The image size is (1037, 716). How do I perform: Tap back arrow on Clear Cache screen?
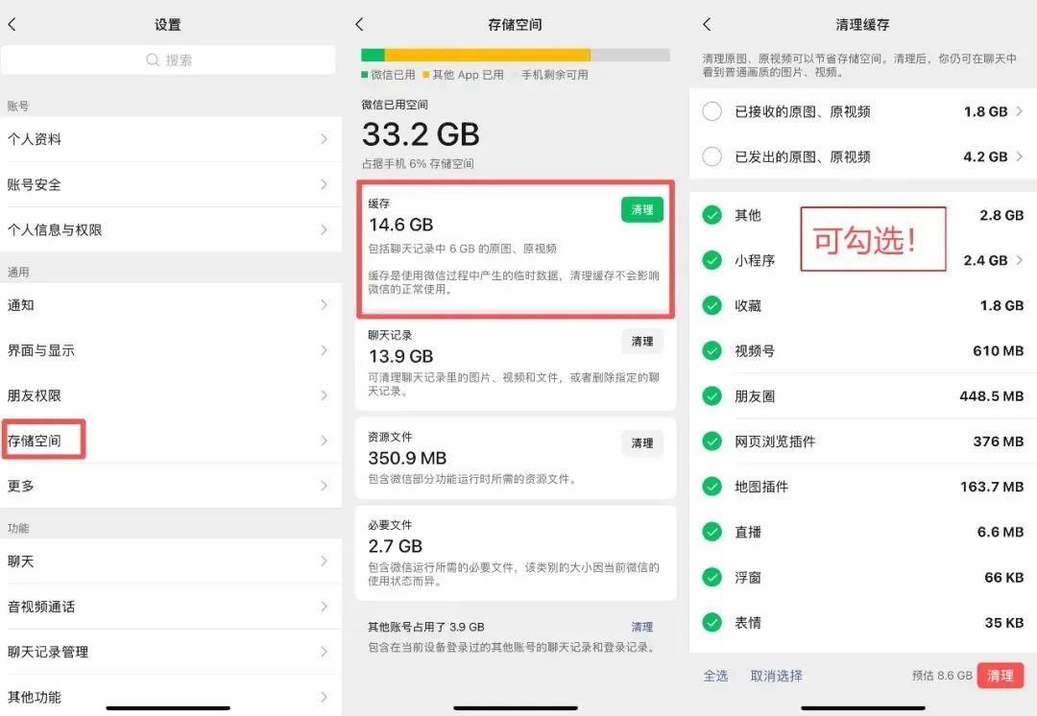(707, 24)
